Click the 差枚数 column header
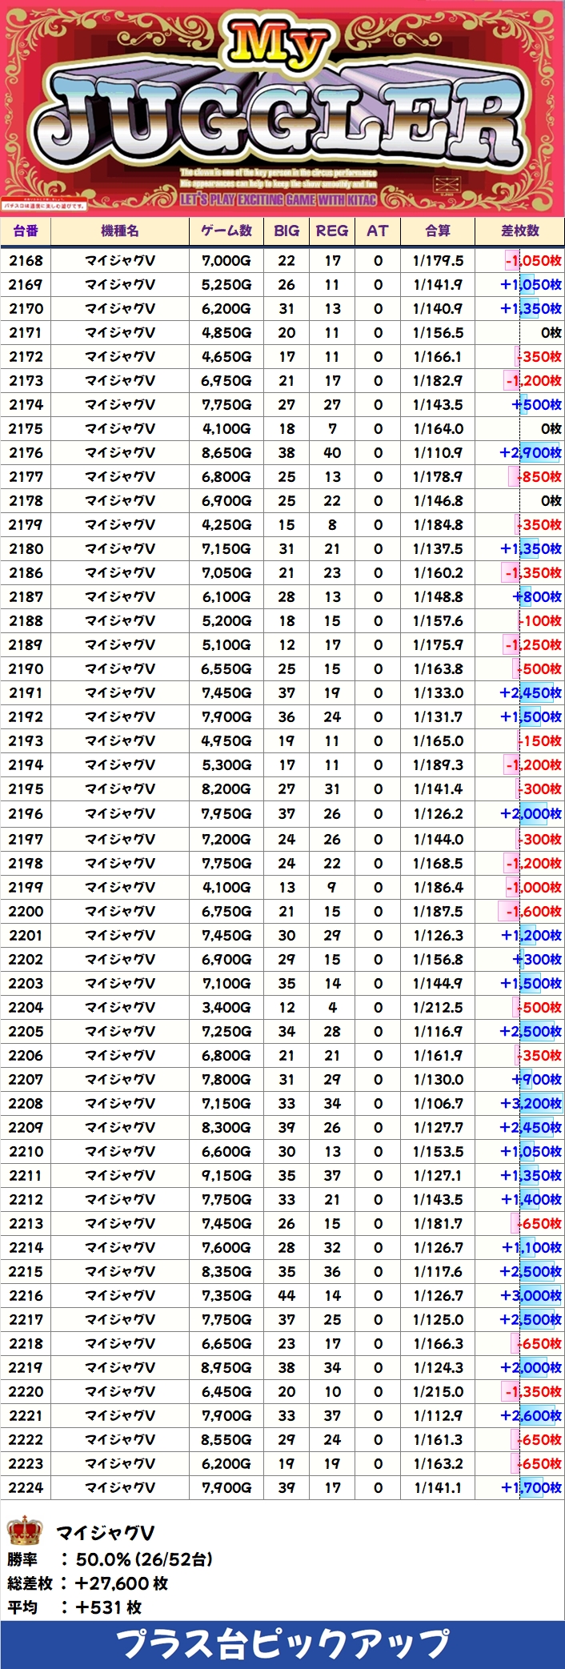Image resolution: width=565 pixels, height=1669 pixels. 520,231
